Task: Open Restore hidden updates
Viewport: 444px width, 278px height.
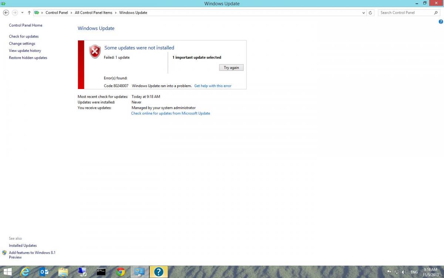Action: coord(28,57)
